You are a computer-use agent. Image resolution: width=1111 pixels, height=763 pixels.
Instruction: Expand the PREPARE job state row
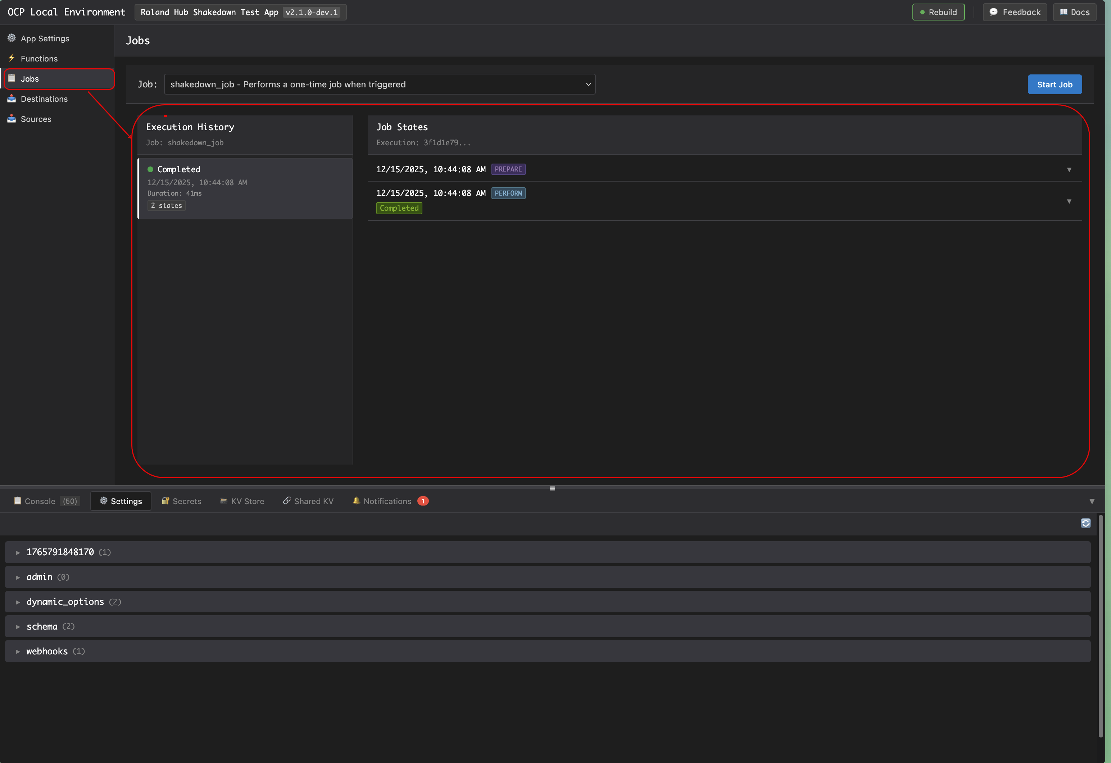pyautogui.click(x=1069, y=170)
